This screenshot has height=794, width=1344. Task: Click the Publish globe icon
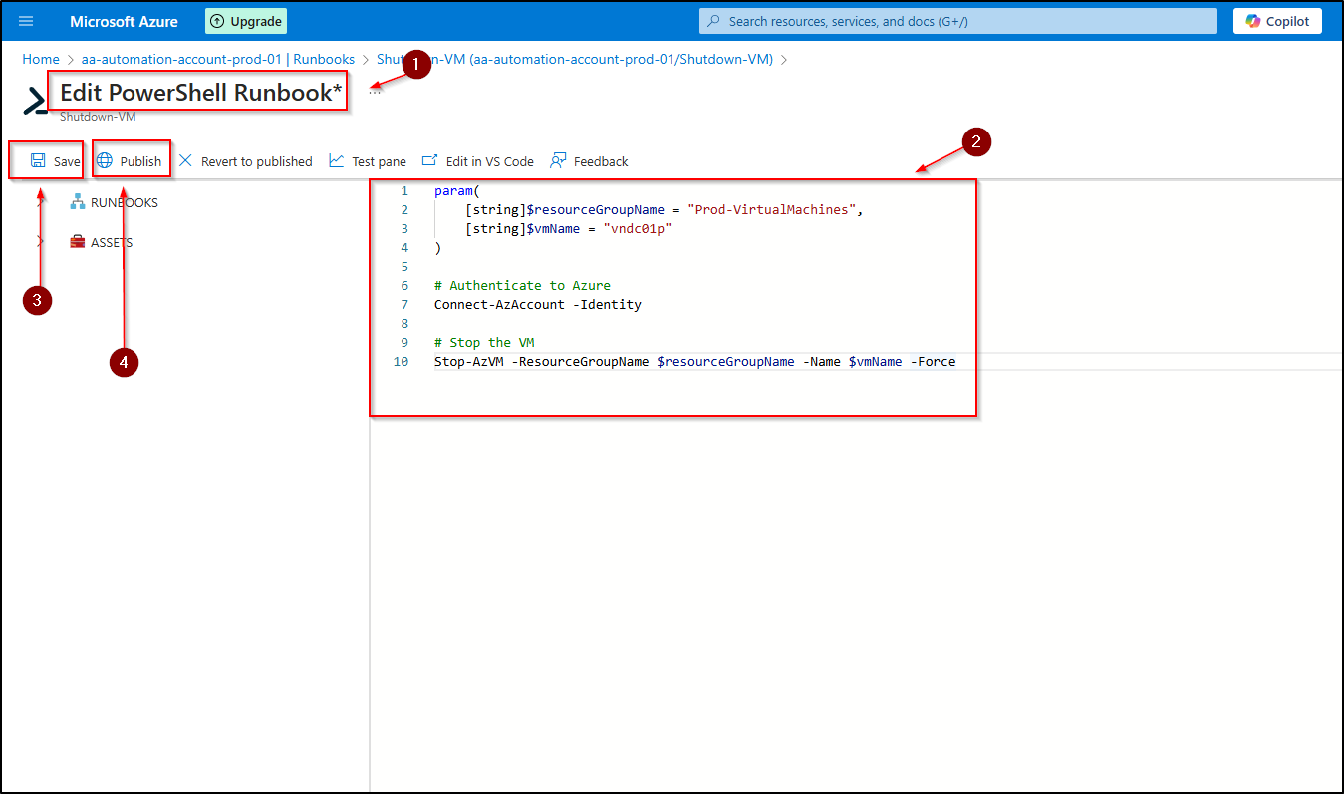105,161
